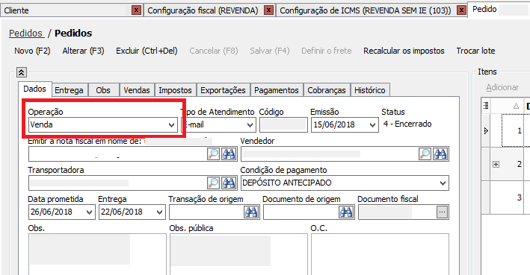Click binoculars search icon for Transportadora
Viewport: 530px width, 275px height.
(x=229, y=183)
